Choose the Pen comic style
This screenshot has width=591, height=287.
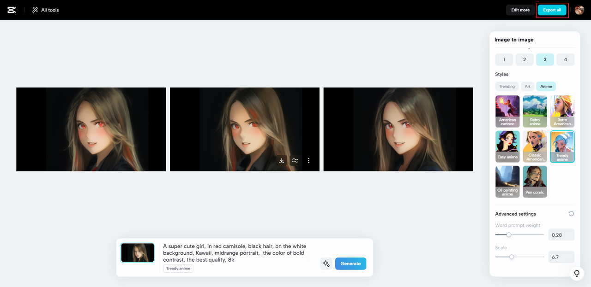click(x=535, y=182)
